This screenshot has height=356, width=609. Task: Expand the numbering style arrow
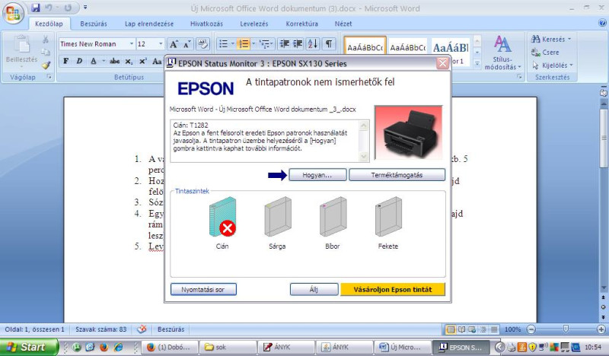(253, 44)
